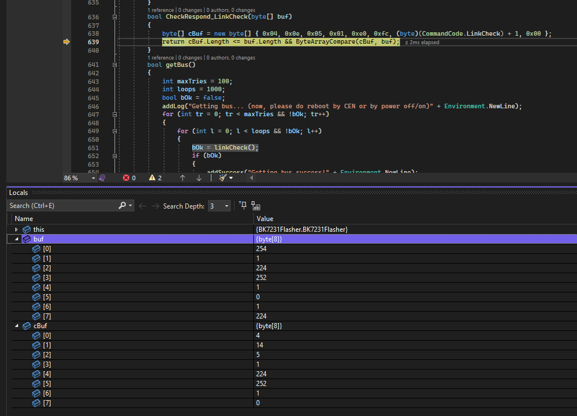Go to next issue with down arrow
577x416 pixels.
point(199,178)
